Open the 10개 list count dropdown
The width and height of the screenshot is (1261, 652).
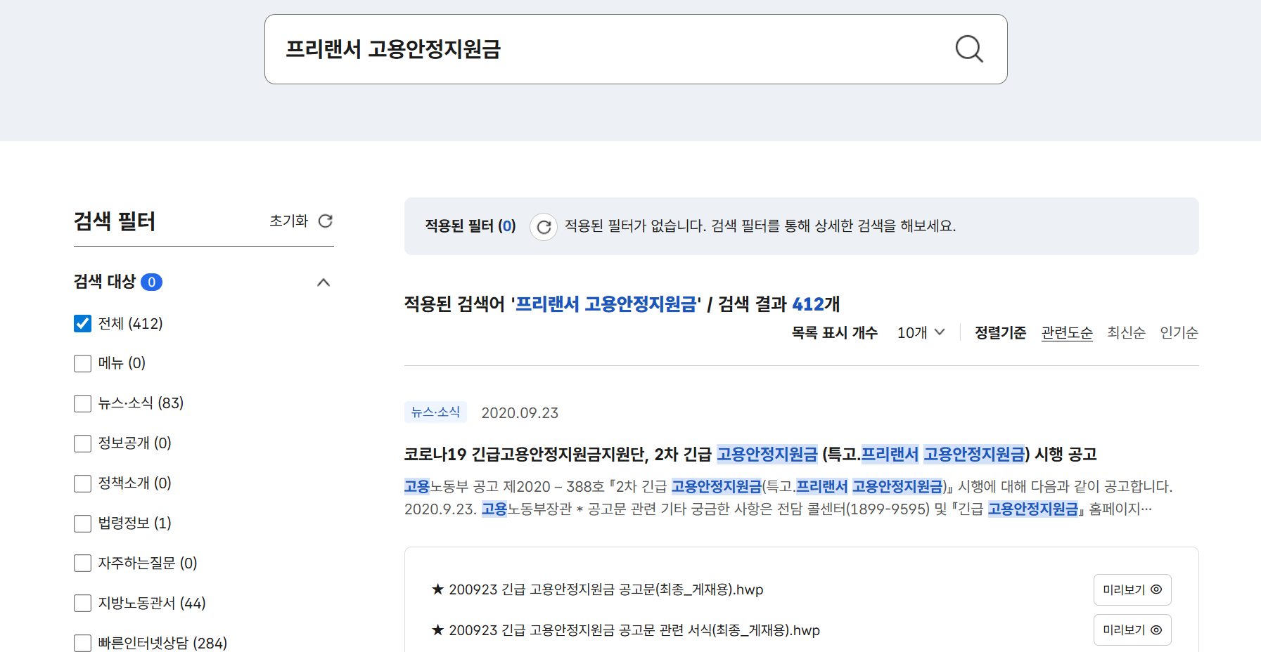tap(921, 332)
